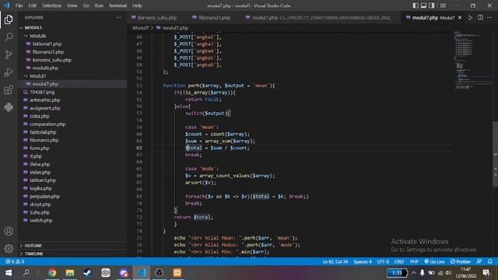Click the Prettier status item
The width and height of the screenshot is (498, 280).
[461, 261]
